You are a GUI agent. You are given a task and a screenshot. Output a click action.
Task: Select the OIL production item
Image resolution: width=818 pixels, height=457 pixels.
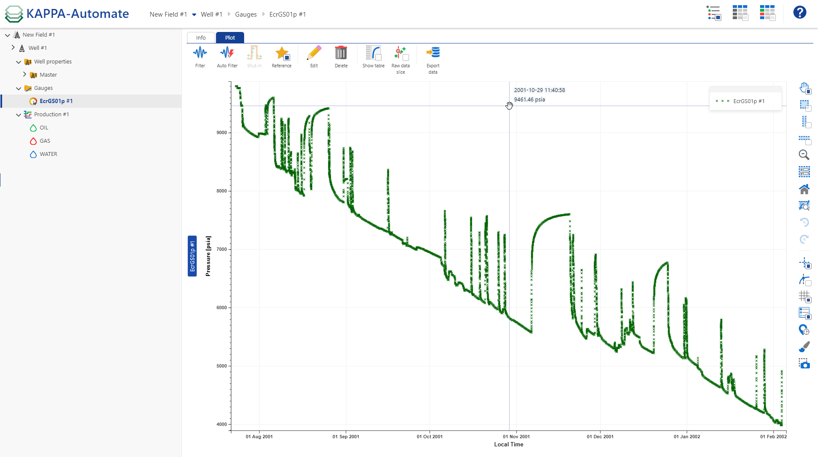click(x=44, y=128)
